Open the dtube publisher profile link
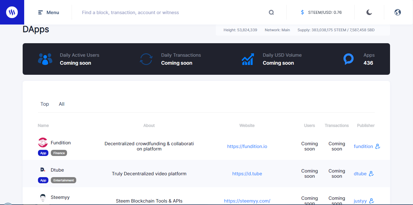The height and width of the screenshot is (205, 413). 360,174
